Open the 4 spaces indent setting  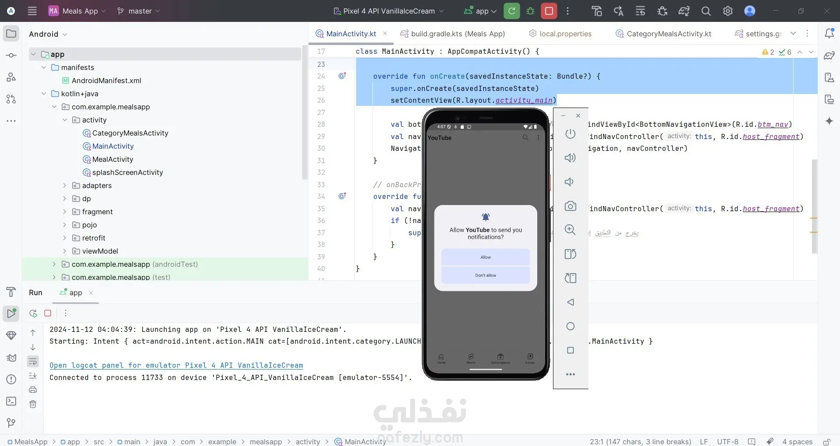coord(797,442)
